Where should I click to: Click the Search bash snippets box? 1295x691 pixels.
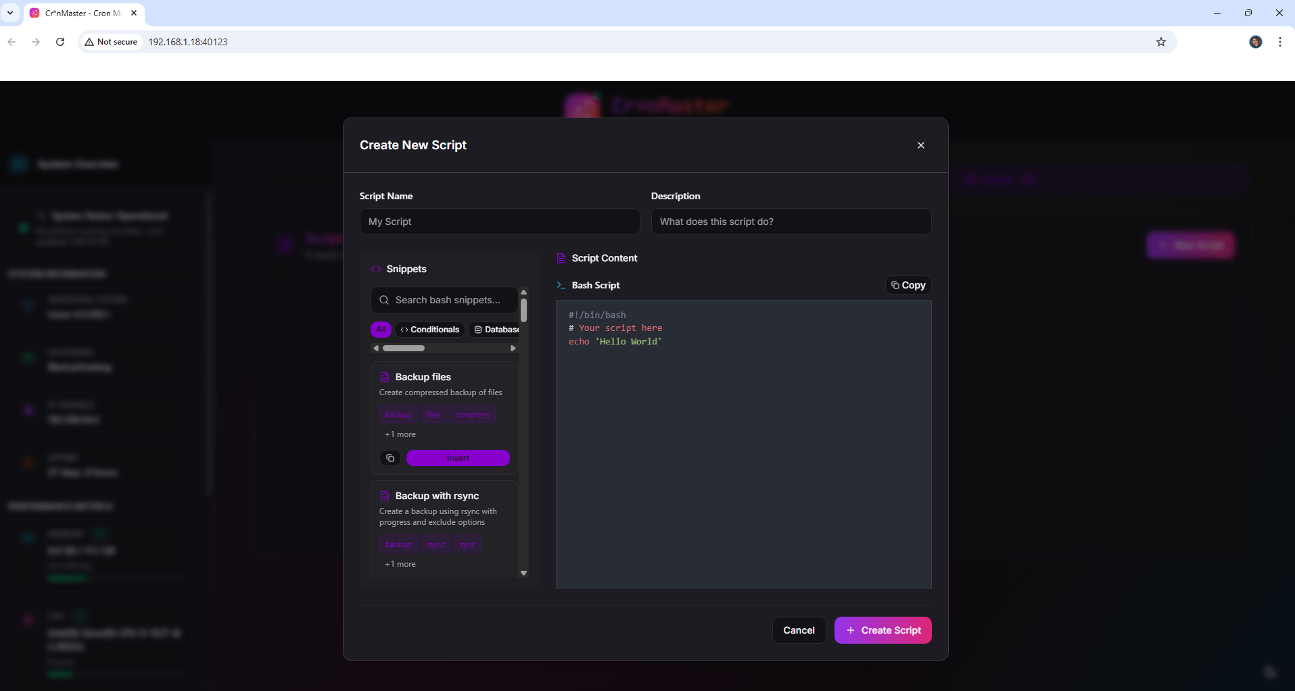point(444,300)
